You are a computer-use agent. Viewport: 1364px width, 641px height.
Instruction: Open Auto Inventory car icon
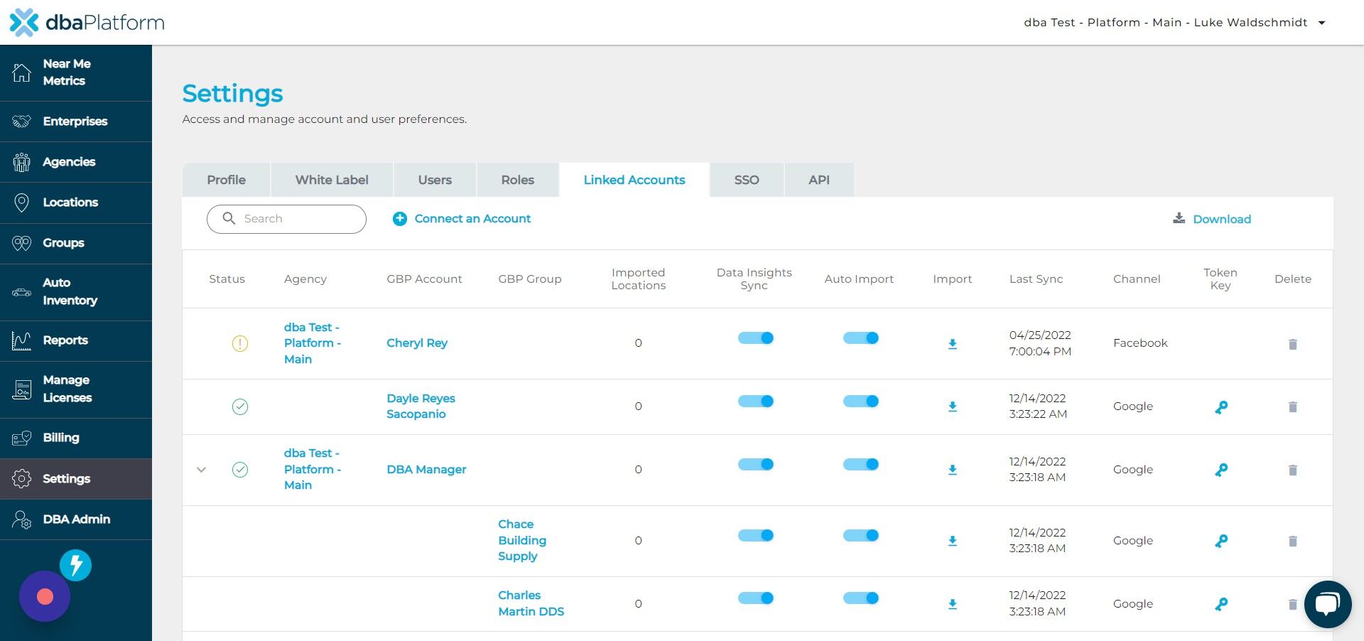[22, 292]
